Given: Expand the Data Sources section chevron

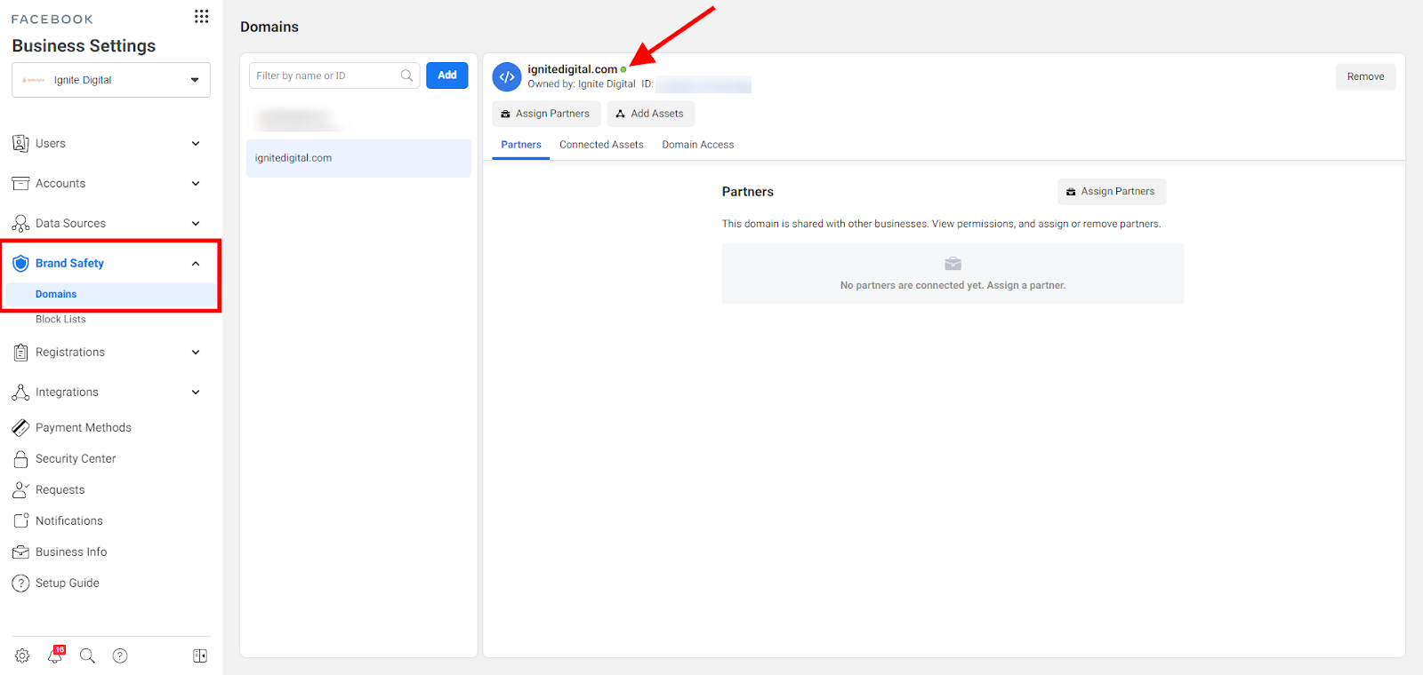Looking at the screenshot, I should click(196, 224).
